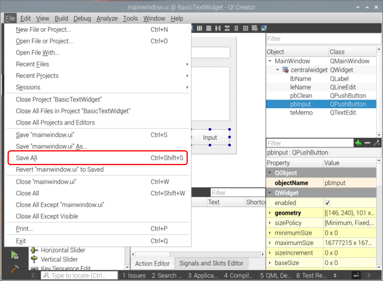Image resolution: width=383 pixels, height=281 pixels.
Task: Toggle the enabled property checkbox
Action: 327,203
